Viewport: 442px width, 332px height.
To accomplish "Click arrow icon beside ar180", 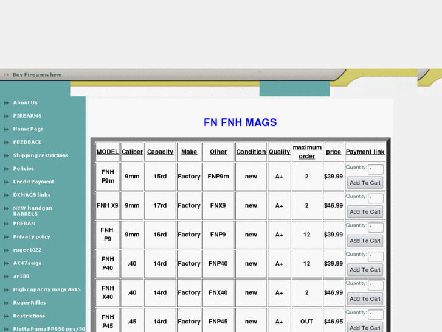I will (6, 277).
